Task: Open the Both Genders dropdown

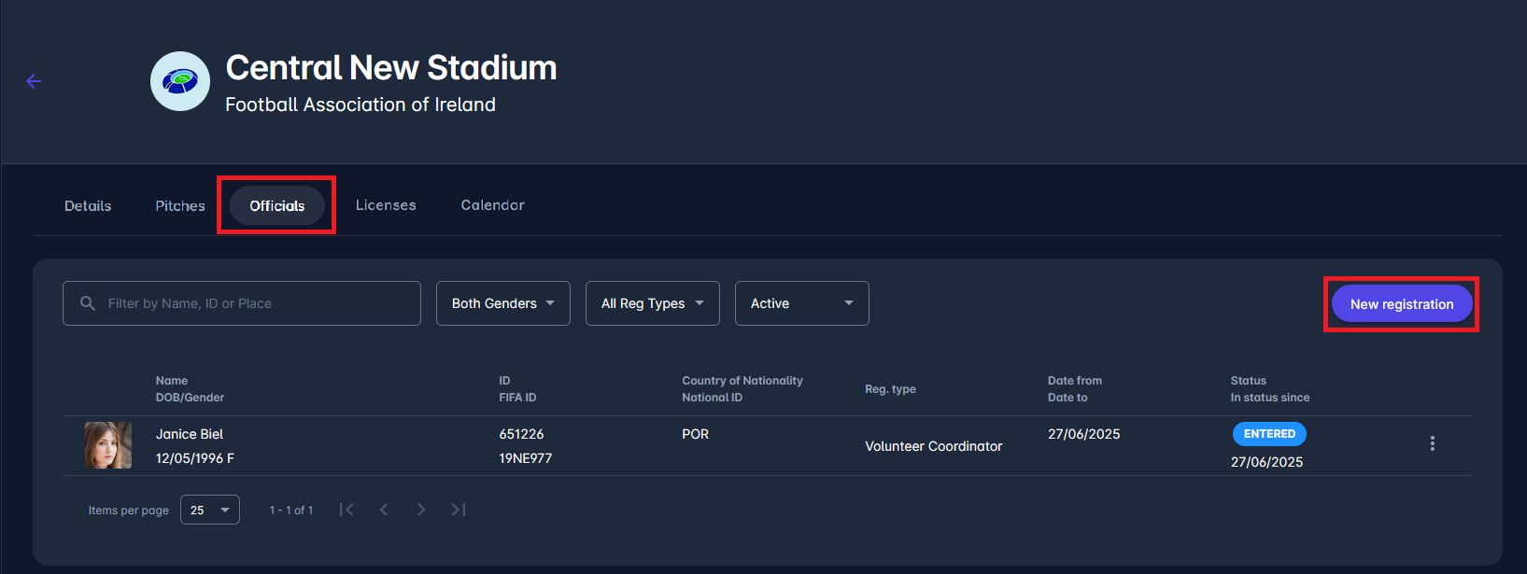Action: pyautogui.click(x=502, y=303)
